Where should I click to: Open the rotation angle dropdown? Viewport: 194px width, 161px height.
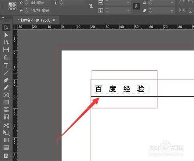tap(172, 2)
